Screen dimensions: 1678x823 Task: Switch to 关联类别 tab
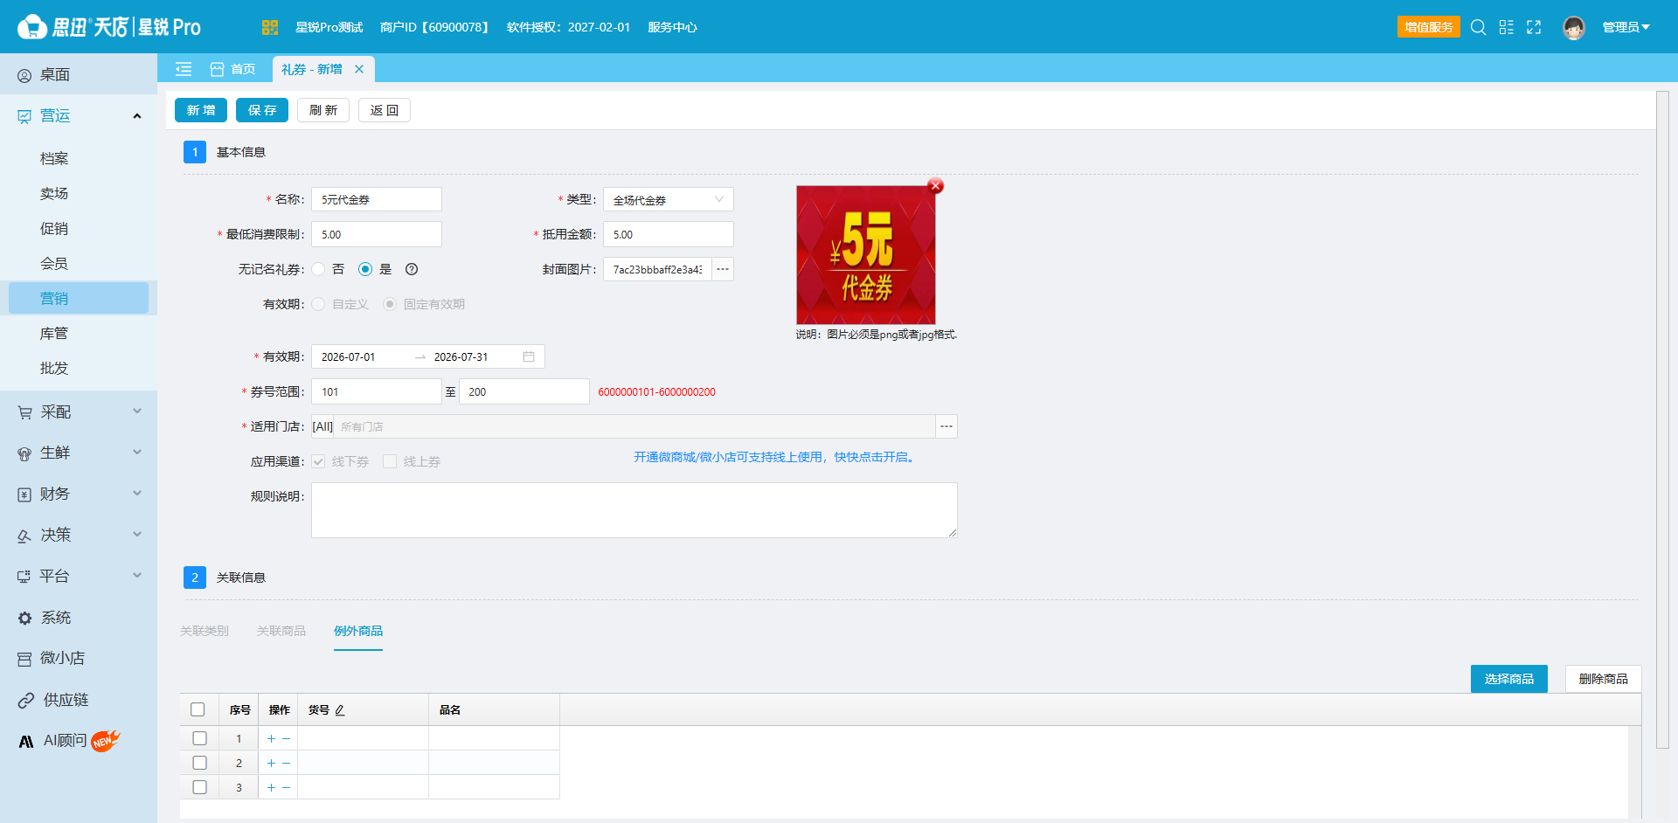coord(205,631)
